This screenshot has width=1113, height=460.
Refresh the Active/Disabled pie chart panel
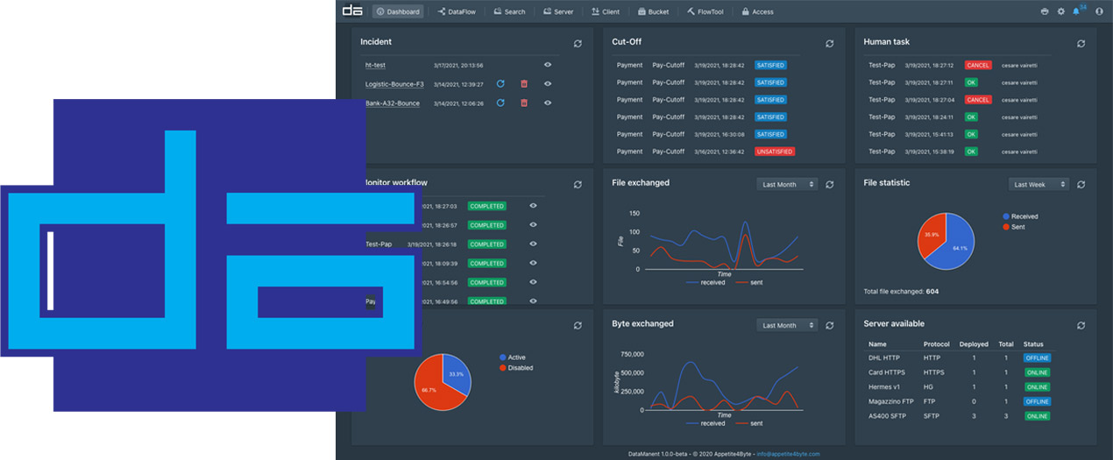578,325
